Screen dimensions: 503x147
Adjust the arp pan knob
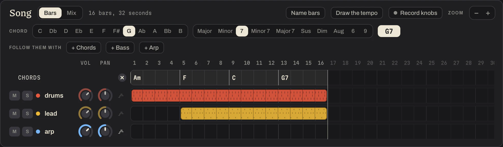click(x=105, y=132)
